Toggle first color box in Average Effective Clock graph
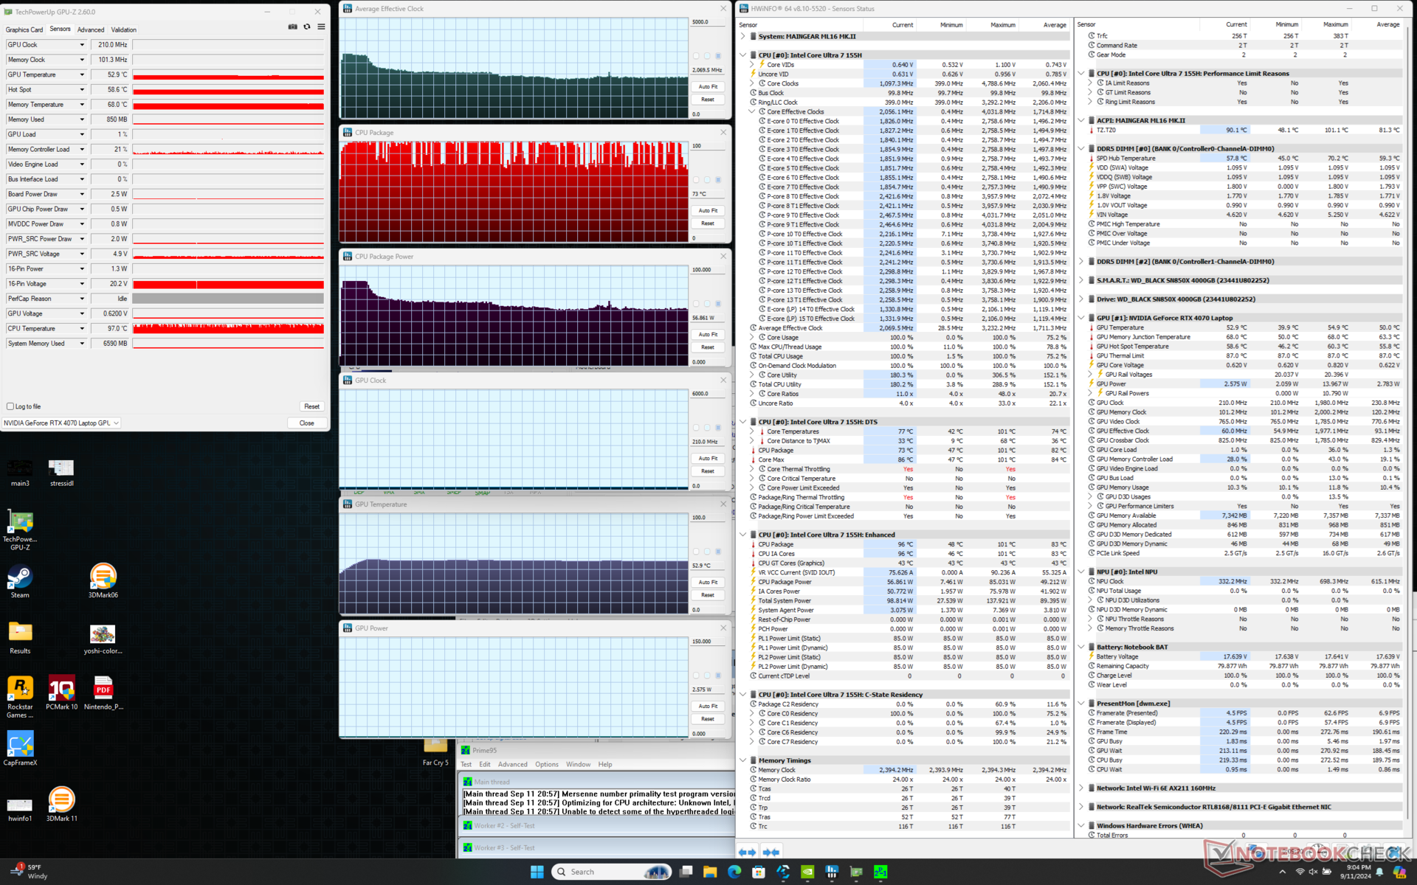 pyautogui.click(x=695, y=56)
